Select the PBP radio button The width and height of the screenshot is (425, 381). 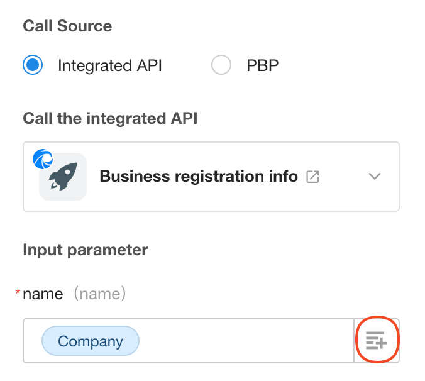[x=221, y=65]
